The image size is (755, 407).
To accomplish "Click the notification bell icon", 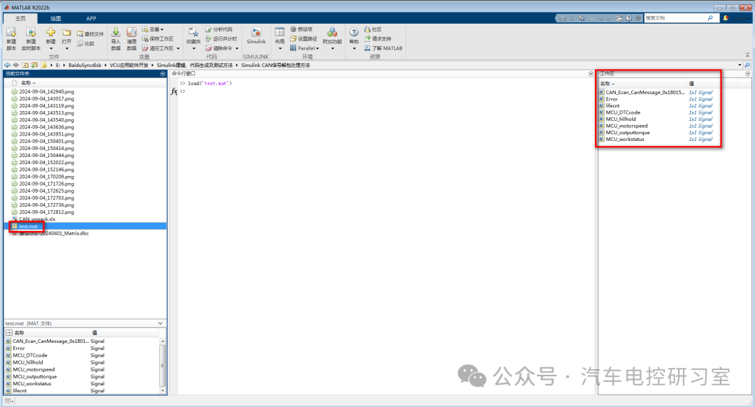I will 726,18.
